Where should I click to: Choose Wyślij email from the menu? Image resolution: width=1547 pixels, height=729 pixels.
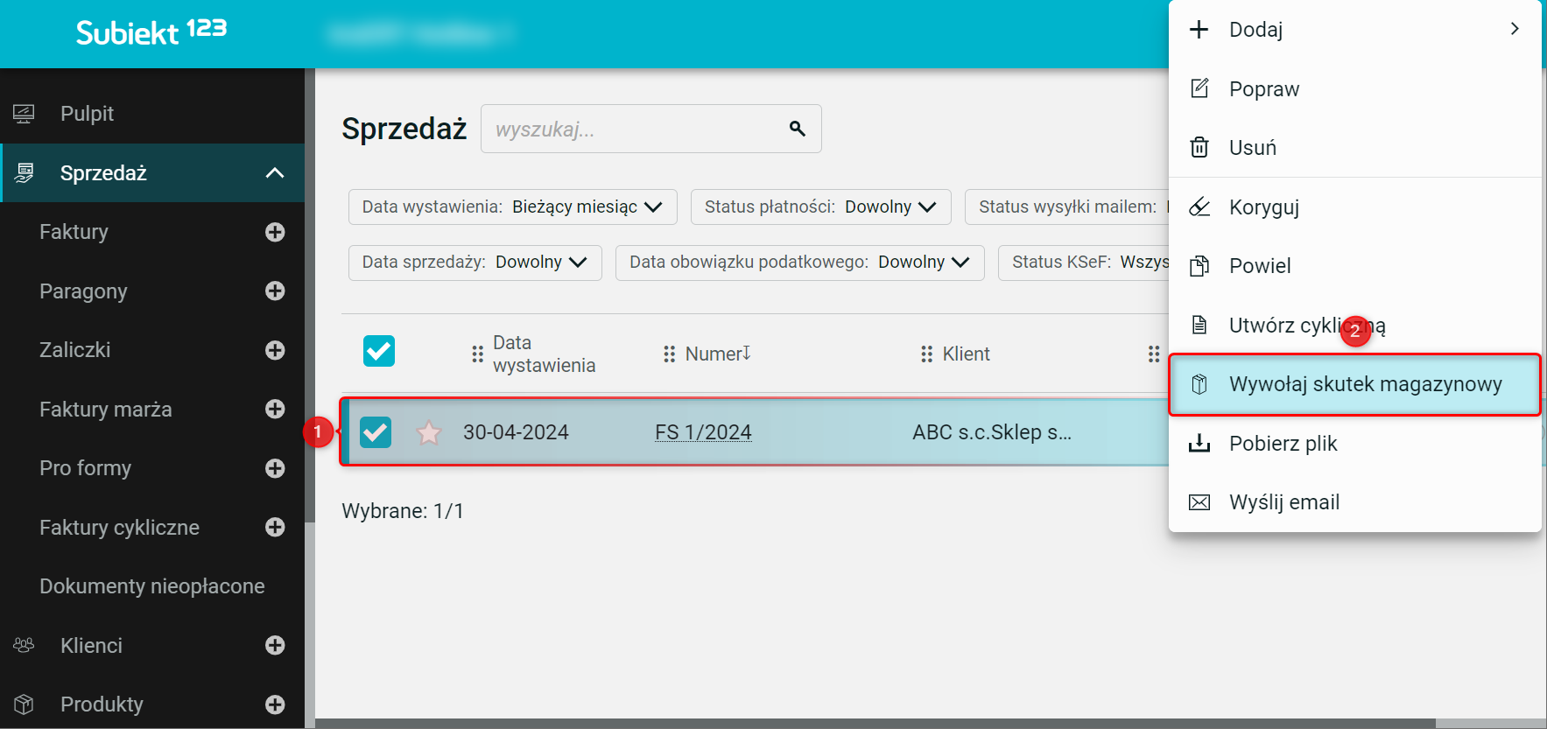pos(1355,502)
